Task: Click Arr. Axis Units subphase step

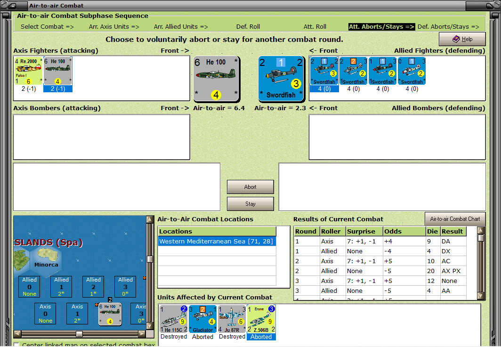Action: 114,26
